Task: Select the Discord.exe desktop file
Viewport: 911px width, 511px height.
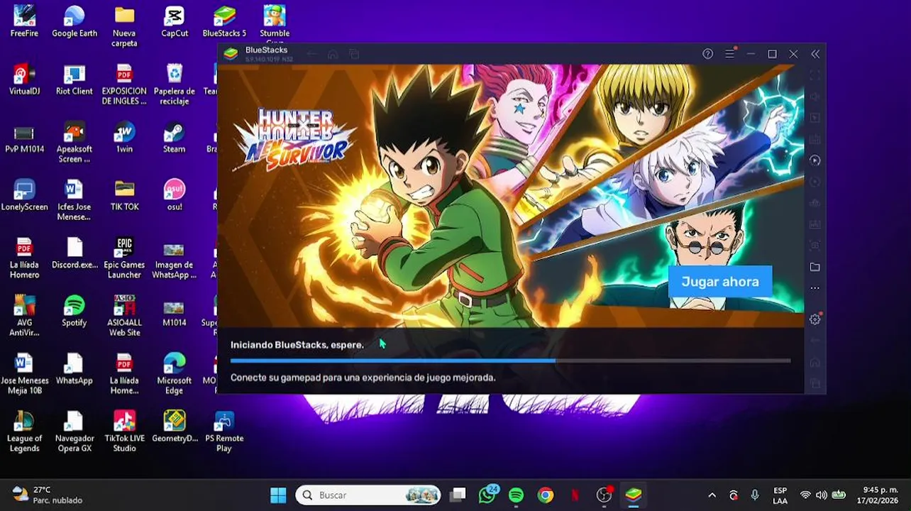Action: click(x=74, y=253)
